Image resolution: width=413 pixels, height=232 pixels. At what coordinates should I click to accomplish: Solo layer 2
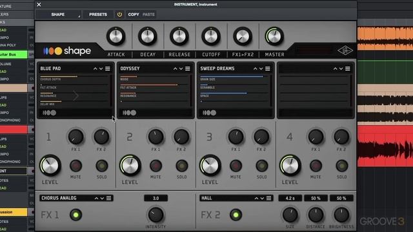[182, 166]
